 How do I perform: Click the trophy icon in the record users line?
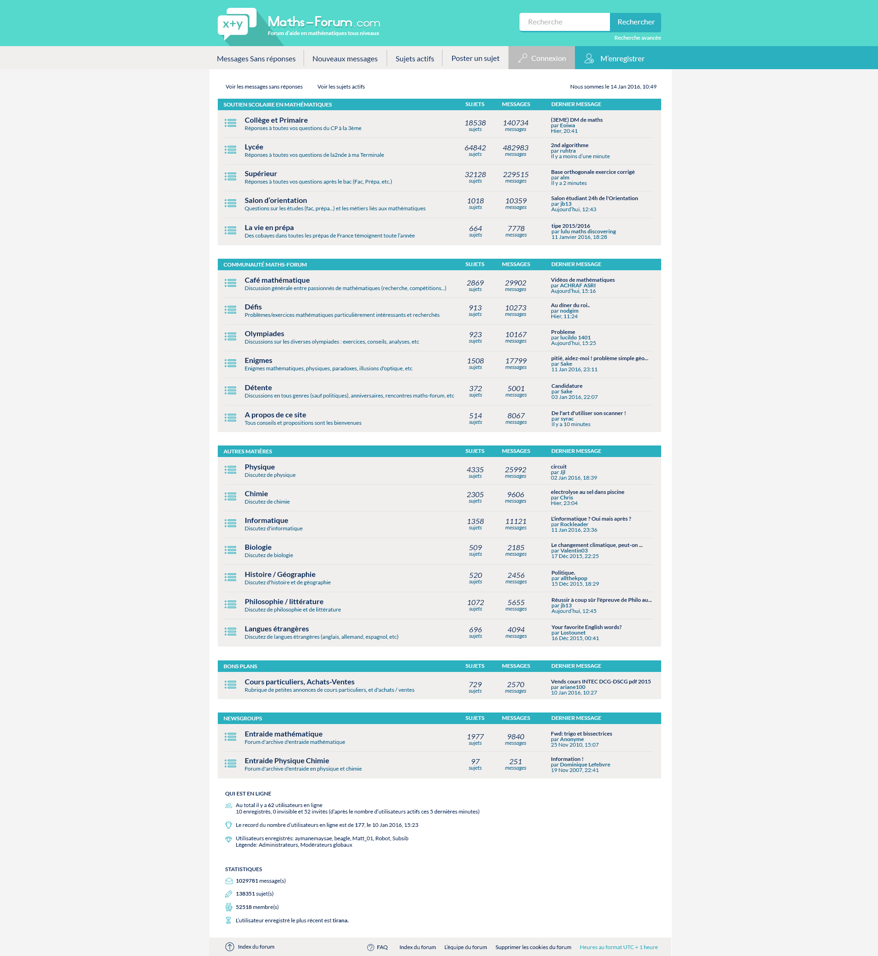[x=228, y=825]
